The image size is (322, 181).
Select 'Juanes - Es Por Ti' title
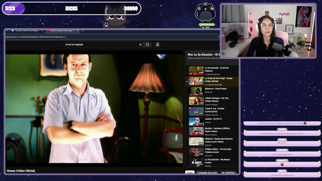coord(213,119)
